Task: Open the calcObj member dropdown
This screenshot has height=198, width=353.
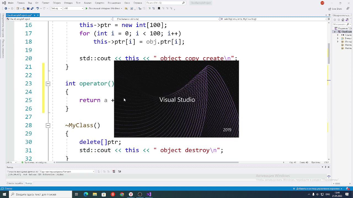Action: tap(273, 19)
